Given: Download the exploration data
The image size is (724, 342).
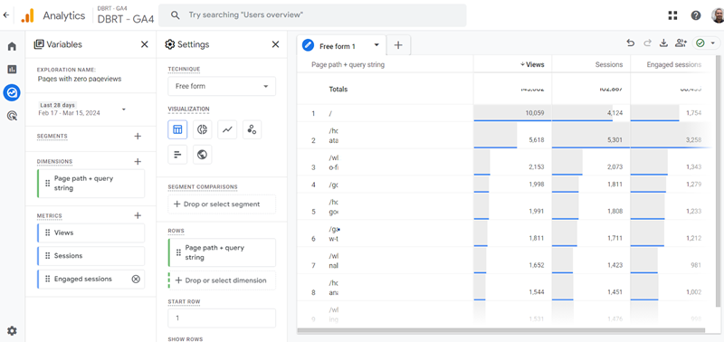Looking at the screenshot, I should (x=663, y=43).
